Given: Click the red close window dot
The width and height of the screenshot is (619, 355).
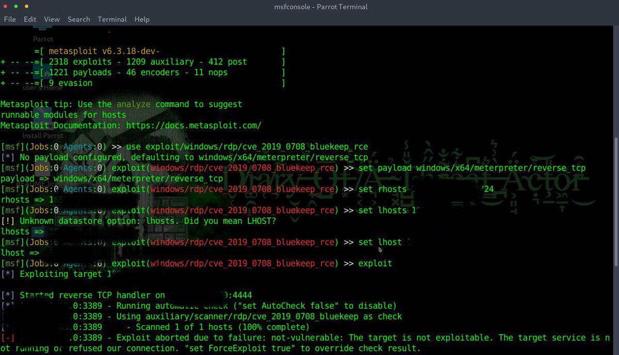Looking at the screenshot, I should coord(6,7).
